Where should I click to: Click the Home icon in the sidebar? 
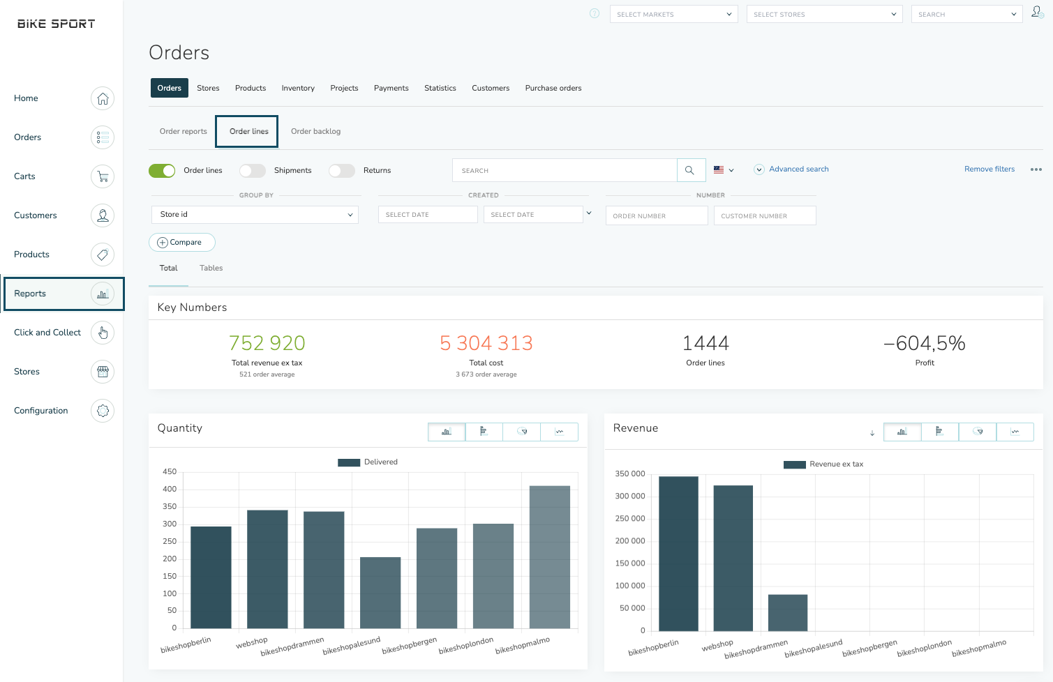[x=103, y=98]
